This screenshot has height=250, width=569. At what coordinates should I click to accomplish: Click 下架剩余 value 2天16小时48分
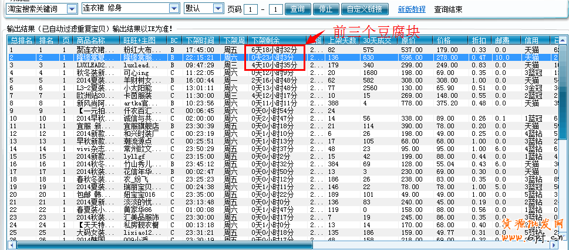[x=275, y=80]
